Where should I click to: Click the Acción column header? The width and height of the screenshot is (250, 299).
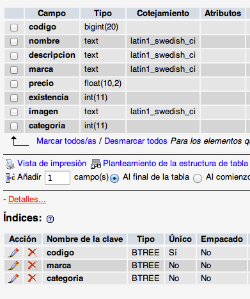tap(23, 239)
